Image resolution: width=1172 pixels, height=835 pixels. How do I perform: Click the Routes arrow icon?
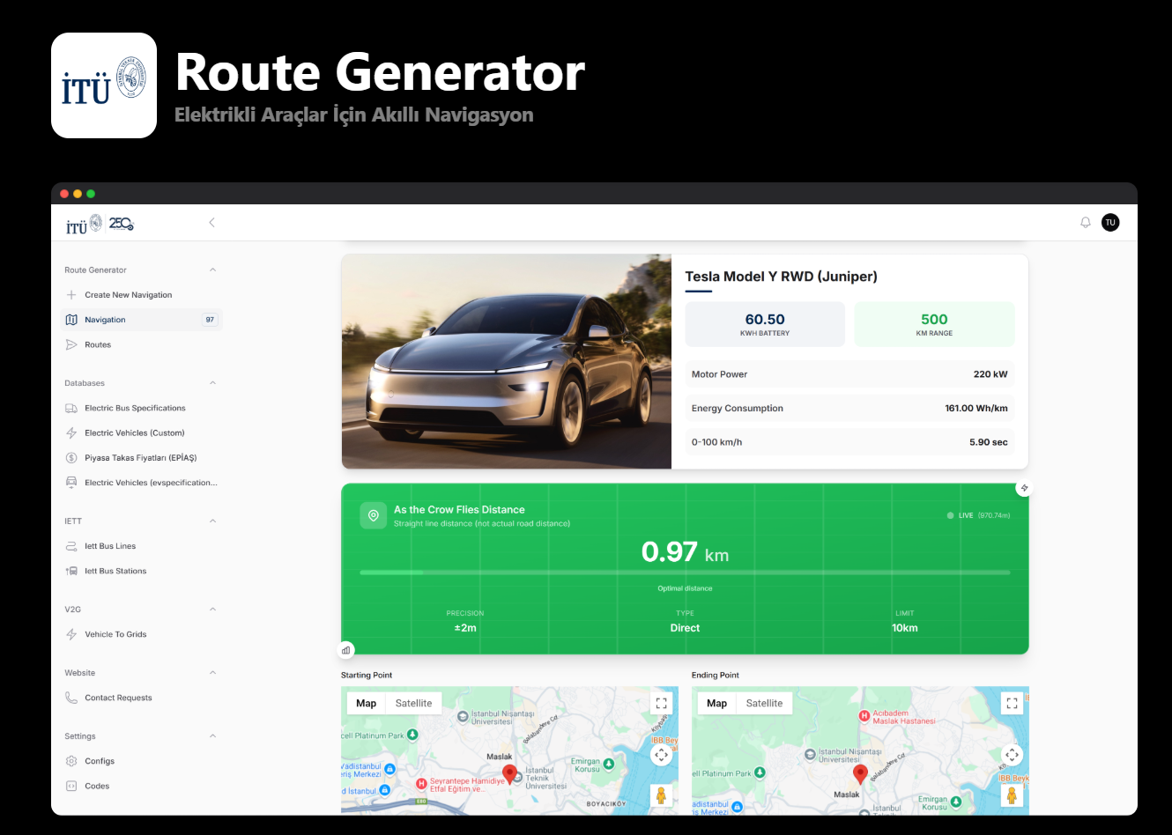coord(71,344)
